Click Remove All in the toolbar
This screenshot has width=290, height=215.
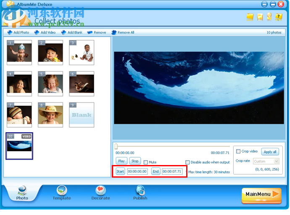coord(123,32)
